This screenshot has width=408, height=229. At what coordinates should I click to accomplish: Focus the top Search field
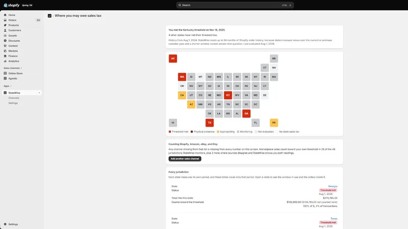coord(235,5)
